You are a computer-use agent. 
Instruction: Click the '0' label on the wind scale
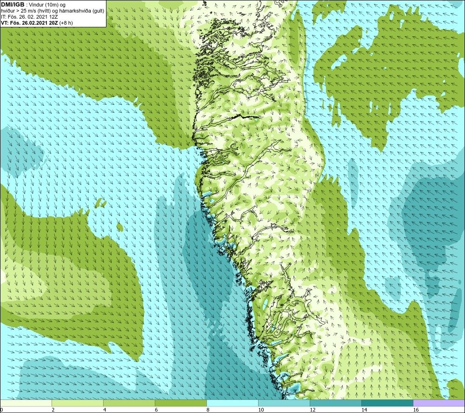(x=1, y=410)
